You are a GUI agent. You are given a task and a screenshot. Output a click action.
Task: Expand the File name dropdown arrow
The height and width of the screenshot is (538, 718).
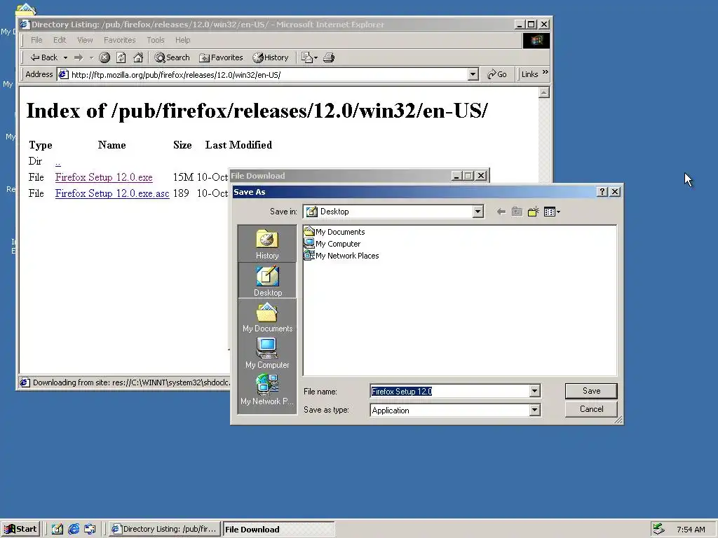click(x=534, y=391)
